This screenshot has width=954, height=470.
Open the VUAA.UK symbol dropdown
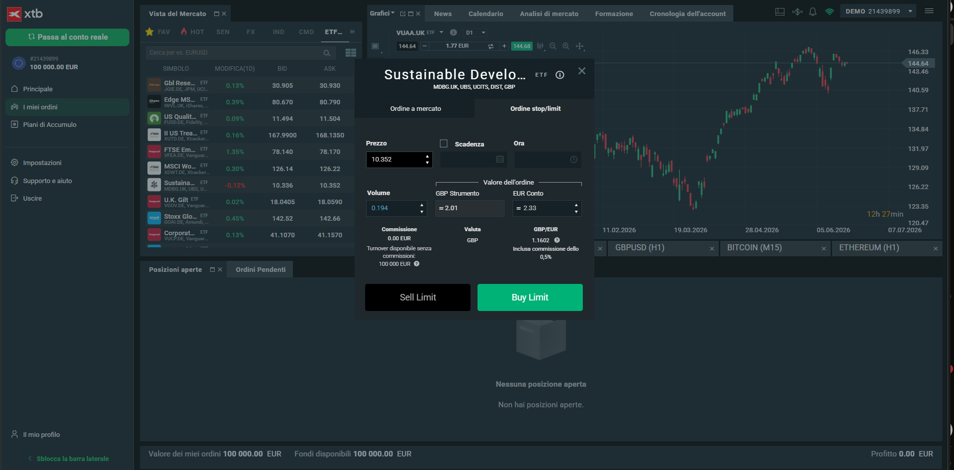pos(441,33)
